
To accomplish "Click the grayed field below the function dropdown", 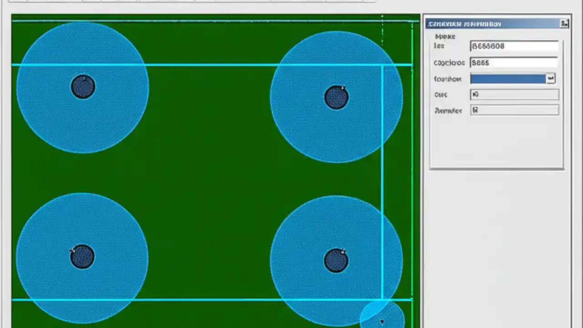I will (515, 94).
